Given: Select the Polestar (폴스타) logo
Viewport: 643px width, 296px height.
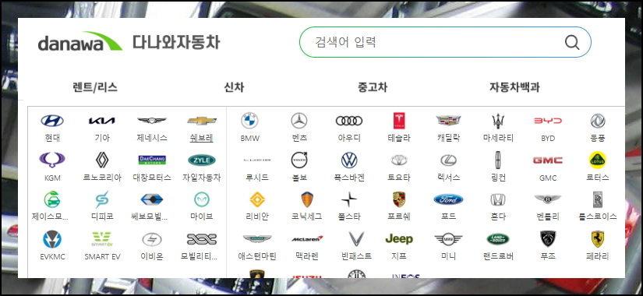Looking at the screenshot, I should tap(349, 199).
